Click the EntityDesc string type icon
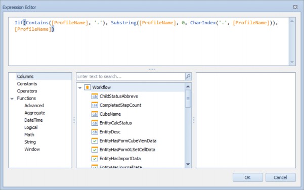Image resolution: width=304 pixels, height=190 pixels. pyautogui.click(x=95, y=132)
